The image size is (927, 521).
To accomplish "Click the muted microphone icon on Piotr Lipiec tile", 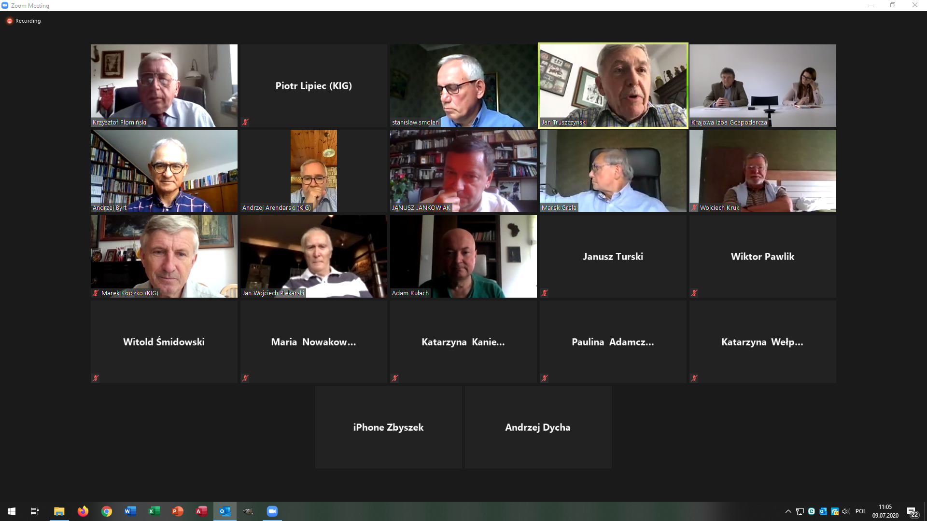I will click(x=245, y=122).
